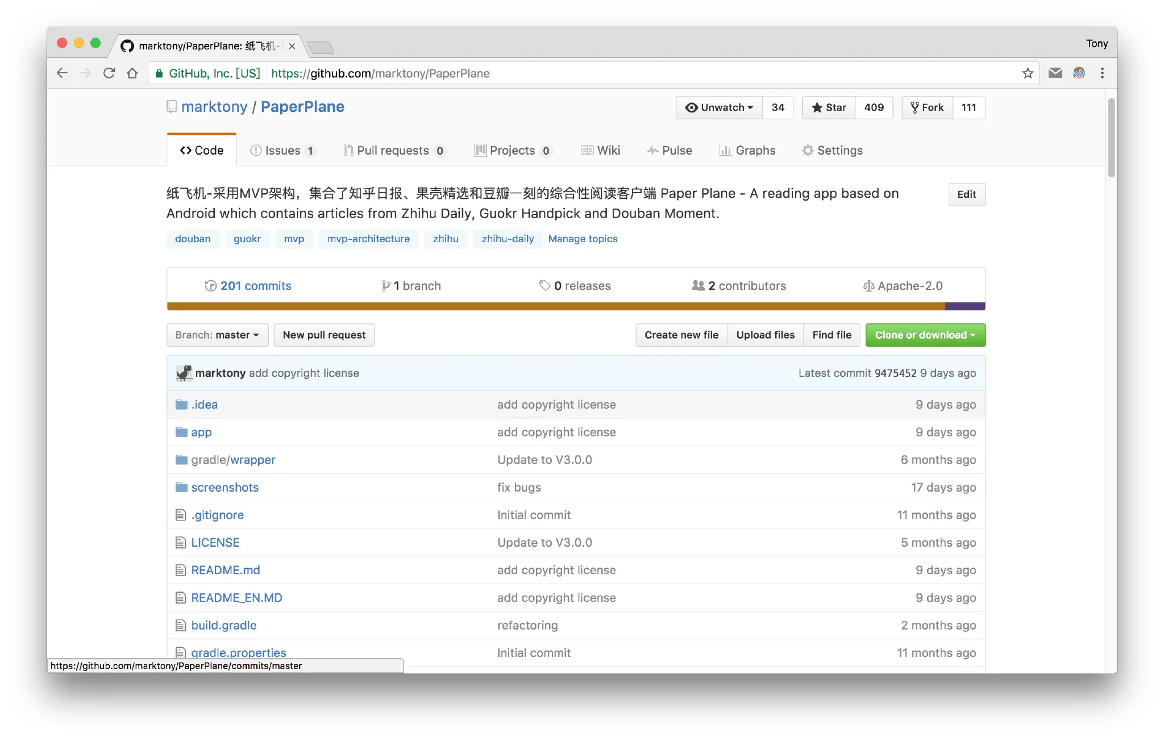
Task: Fork the PaperPlane repository
Action: pos(927,107)
